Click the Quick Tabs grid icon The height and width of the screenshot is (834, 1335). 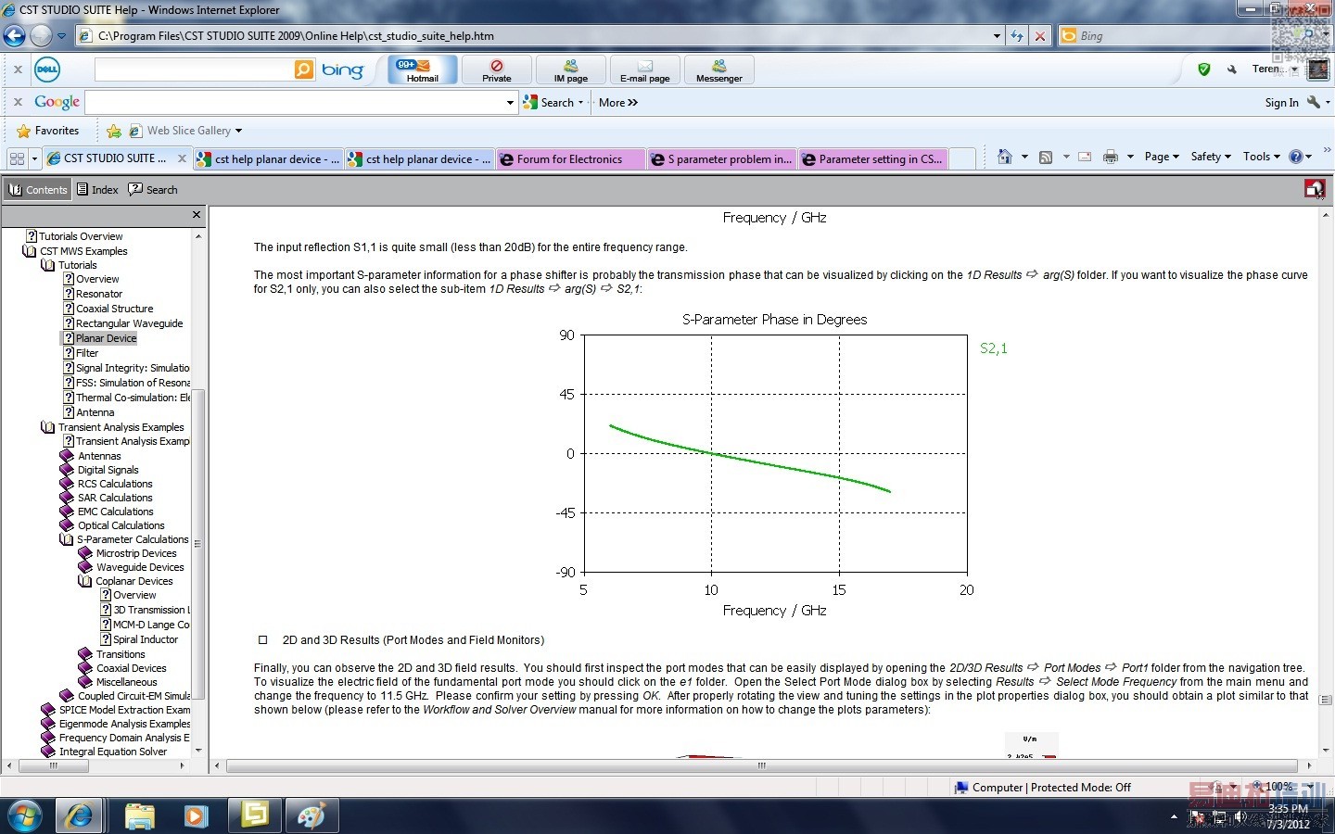[x=17, y=158]
